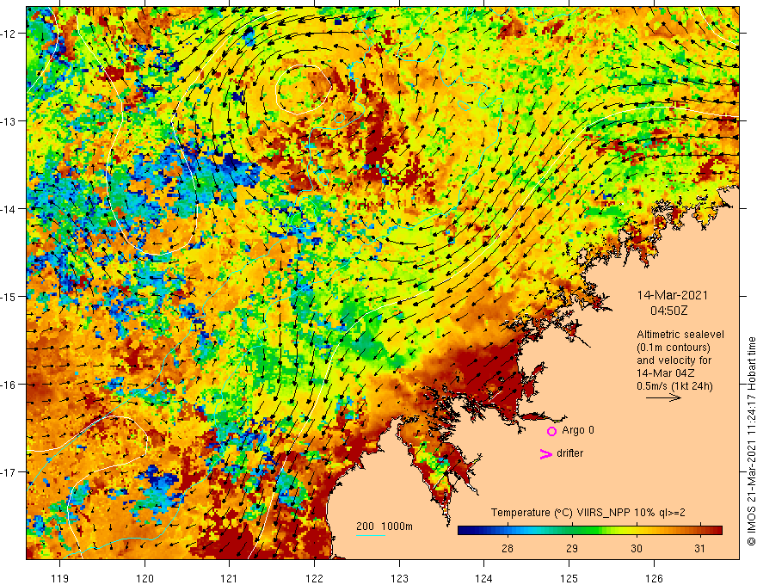Image resolution: width=757 pixels, height=585 pixels.
Task: Click longitude axis label 122
Action: (x=314, y=578)
